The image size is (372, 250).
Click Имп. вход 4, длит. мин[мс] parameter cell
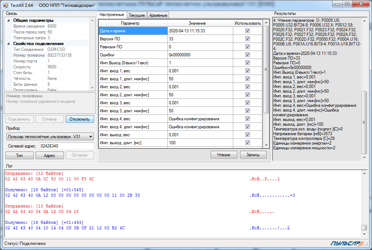133,127
